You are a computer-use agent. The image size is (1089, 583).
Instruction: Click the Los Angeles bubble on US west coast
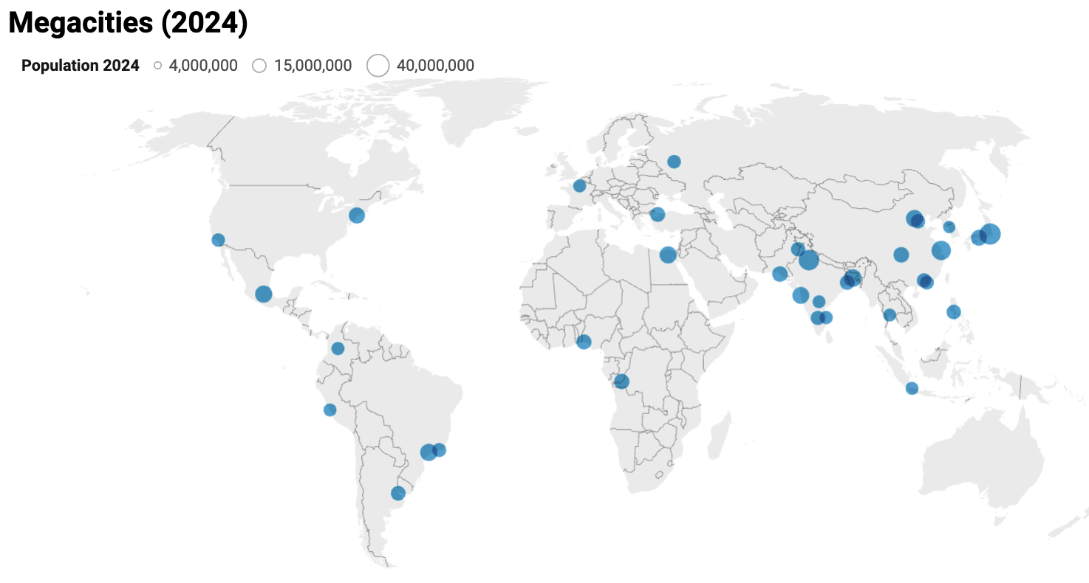(218, 240)
